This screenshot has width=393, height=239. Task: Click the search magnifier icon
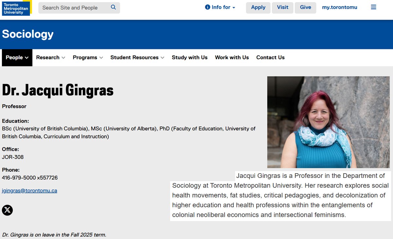coord(113,7)
